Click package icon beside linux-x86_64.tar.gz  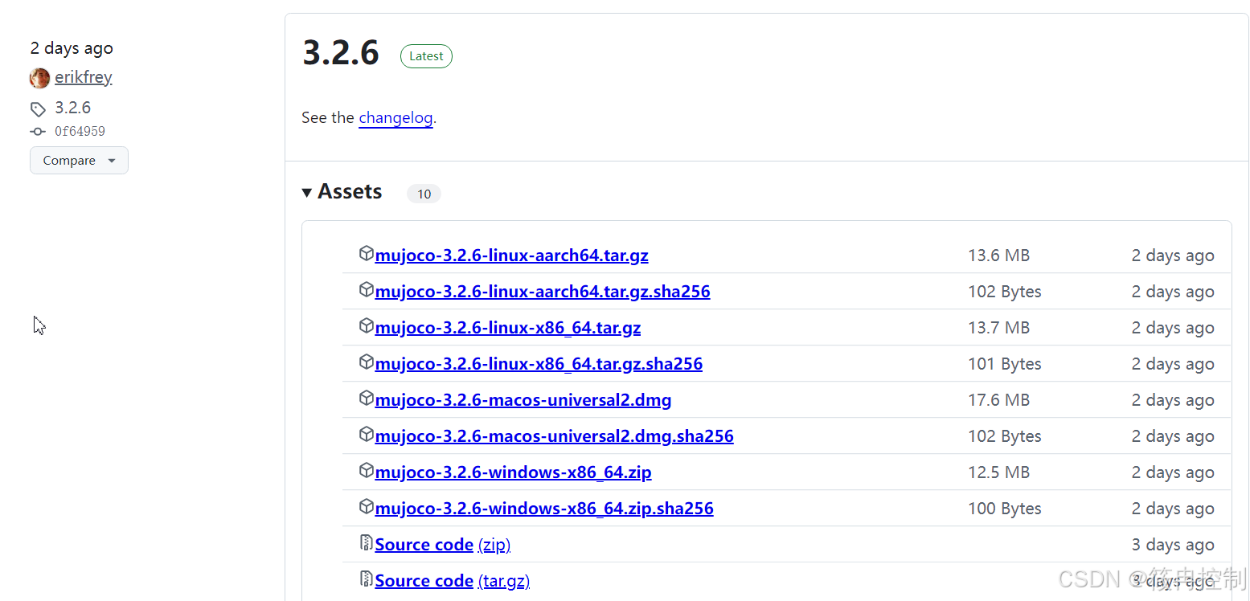point(366,326)
